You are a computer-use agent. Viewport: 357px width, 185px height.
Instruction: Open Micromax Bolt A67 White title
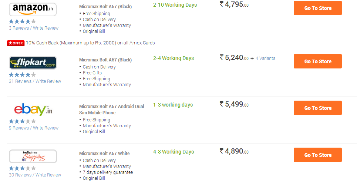click(x=104, y=154)
